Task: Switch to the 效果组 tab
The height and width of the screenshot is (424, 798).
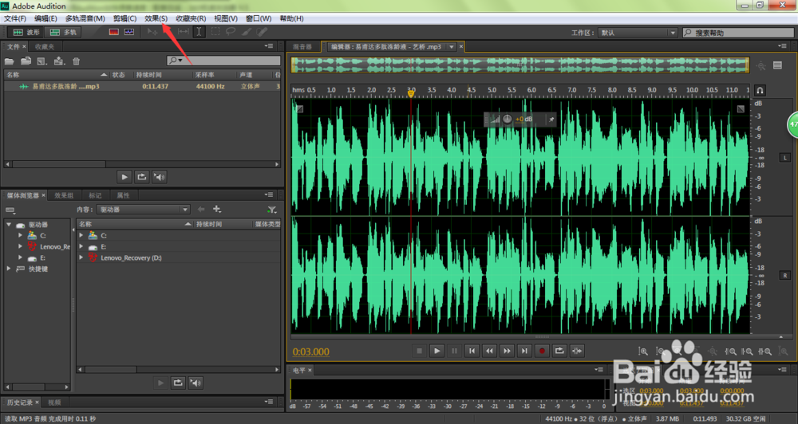Action: click(64, 195)
